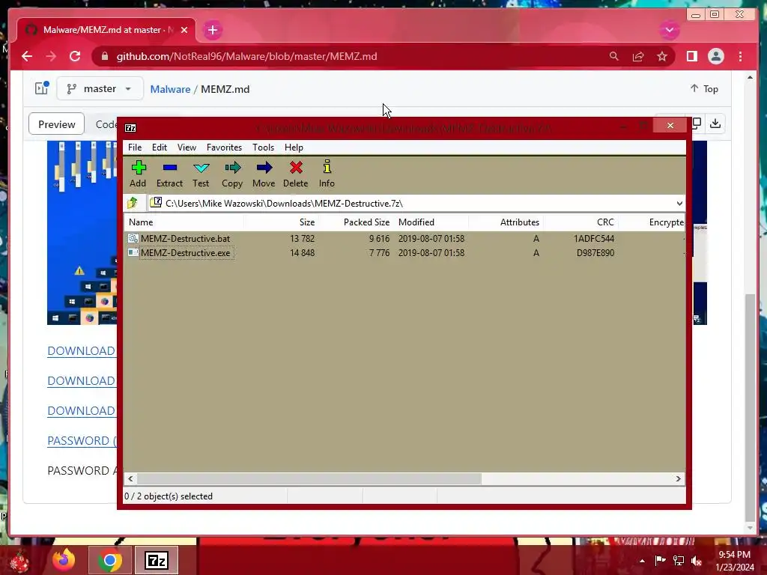Run Test on the archive
Viewport: 767px width, 575px height.
tap(201, 174)
